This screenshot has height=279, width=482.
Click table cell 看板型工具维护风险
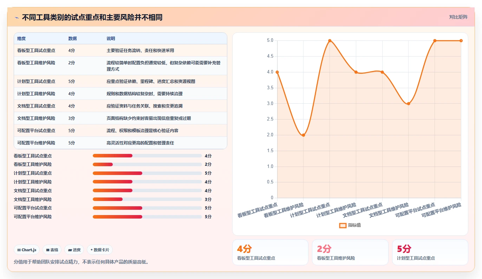[x=36, y=63]
